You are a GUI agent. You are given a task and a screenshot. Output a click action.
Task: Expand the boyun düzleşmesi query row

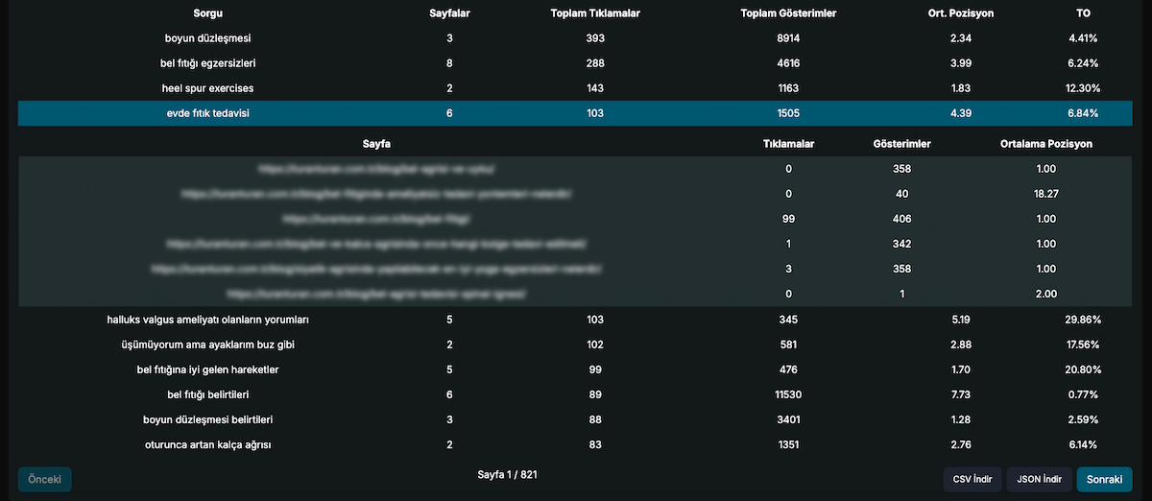click(575, 38)
